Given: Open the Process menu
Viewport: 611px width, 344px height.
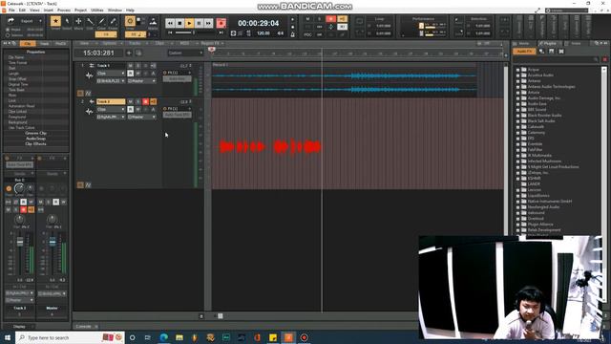Looking at the screenshot, I should click(x=64, y=11).
